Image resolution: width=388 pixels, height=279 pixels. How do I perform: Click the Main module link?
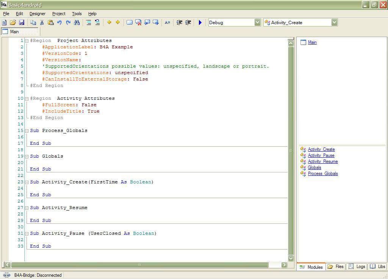coord(312,42)
